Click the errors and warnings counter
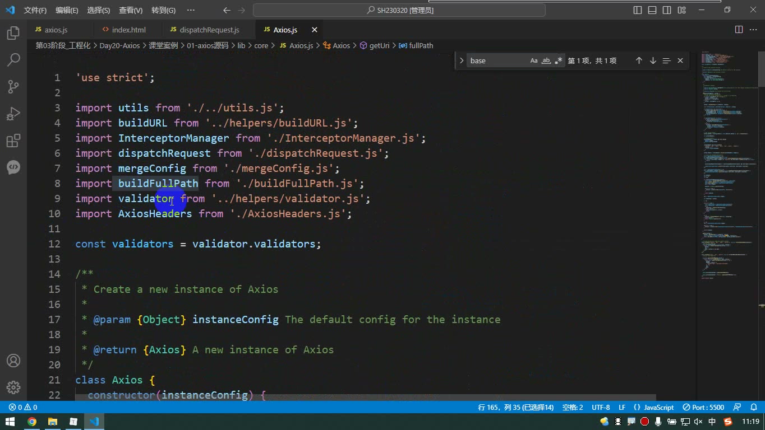765x430 pixels. tap(23, 407)
